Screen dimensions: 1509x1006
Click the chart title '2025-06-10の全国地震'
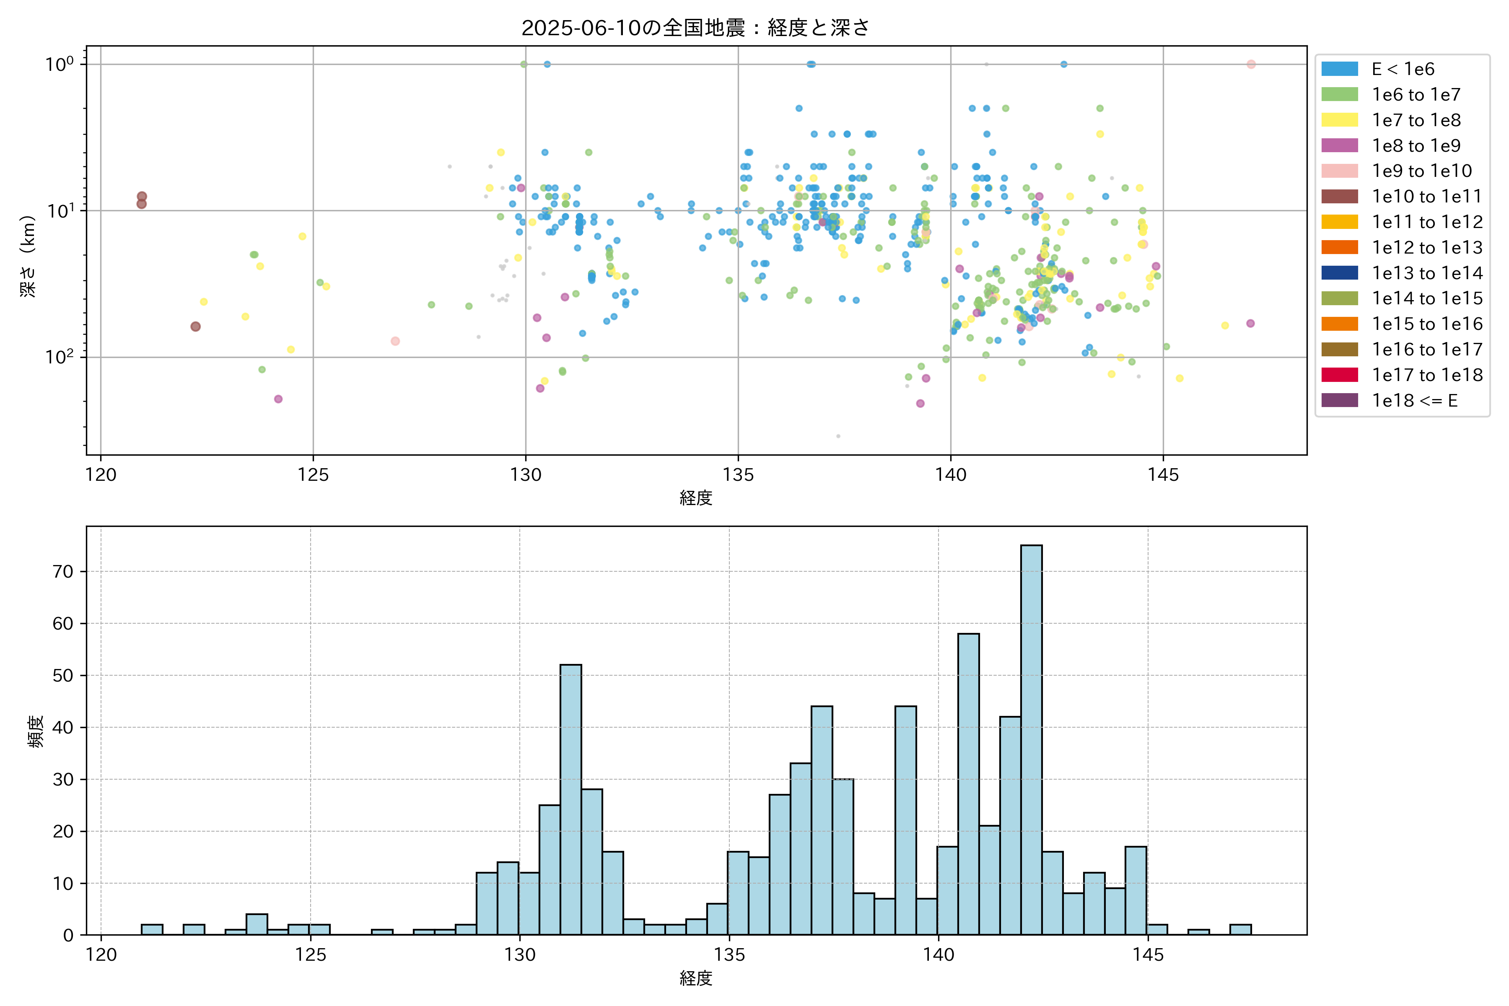(x=695, y=28)
